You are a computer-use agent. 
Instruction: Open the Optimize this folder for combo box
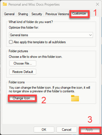pos(51,35)
